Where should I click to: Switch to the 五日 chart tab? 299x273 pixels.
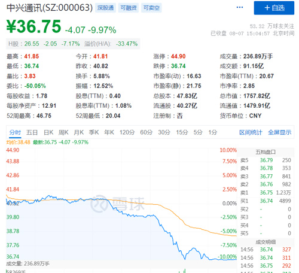tap(32, 132)
